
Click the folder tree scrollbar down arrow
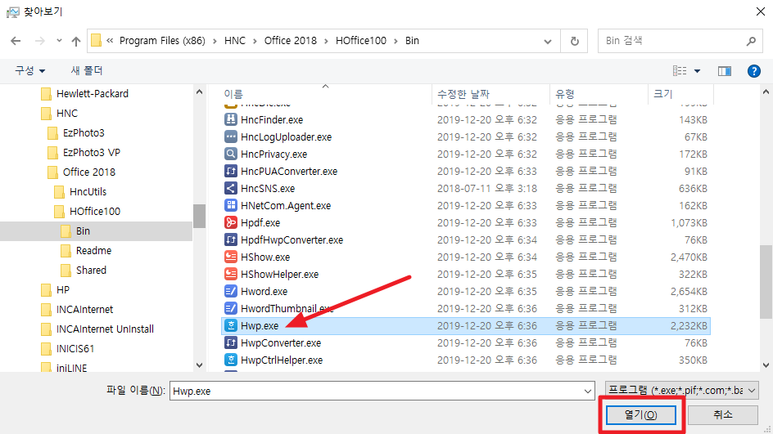pyautogui.click(x=199, y=365)
